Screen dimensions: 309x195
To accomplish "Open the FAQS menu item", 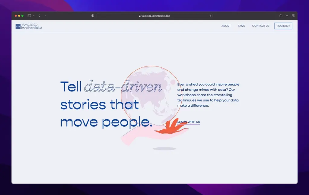I will pyautogui.click(x=241, y=26).
